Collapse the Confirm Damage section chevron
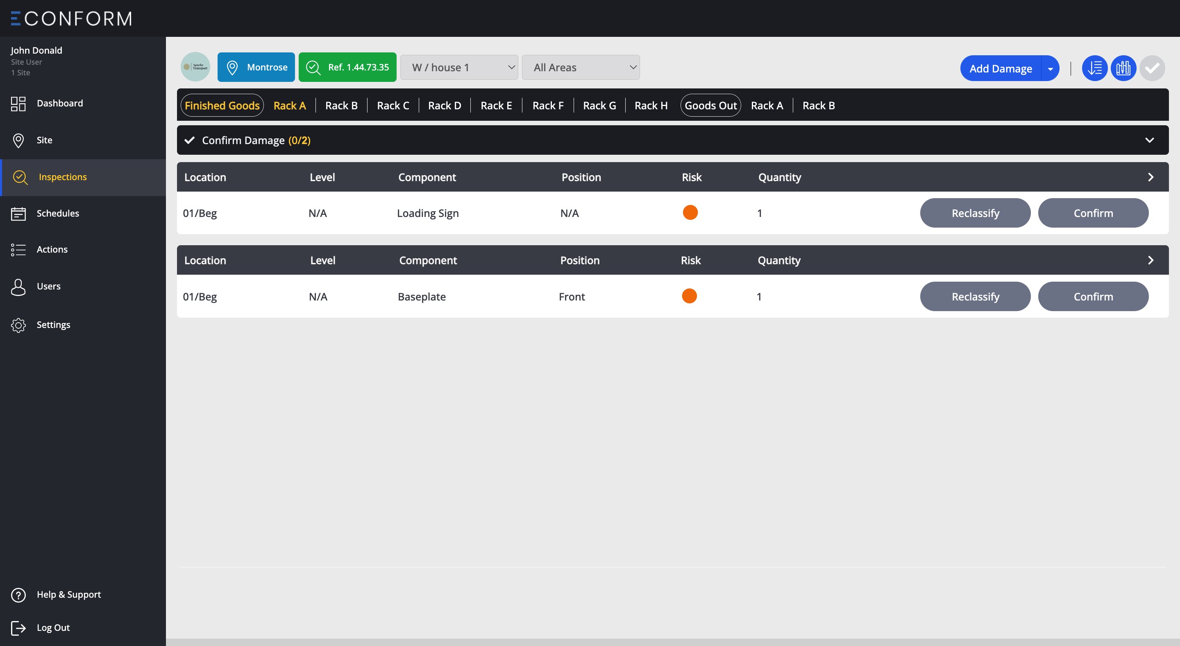 1149,140
